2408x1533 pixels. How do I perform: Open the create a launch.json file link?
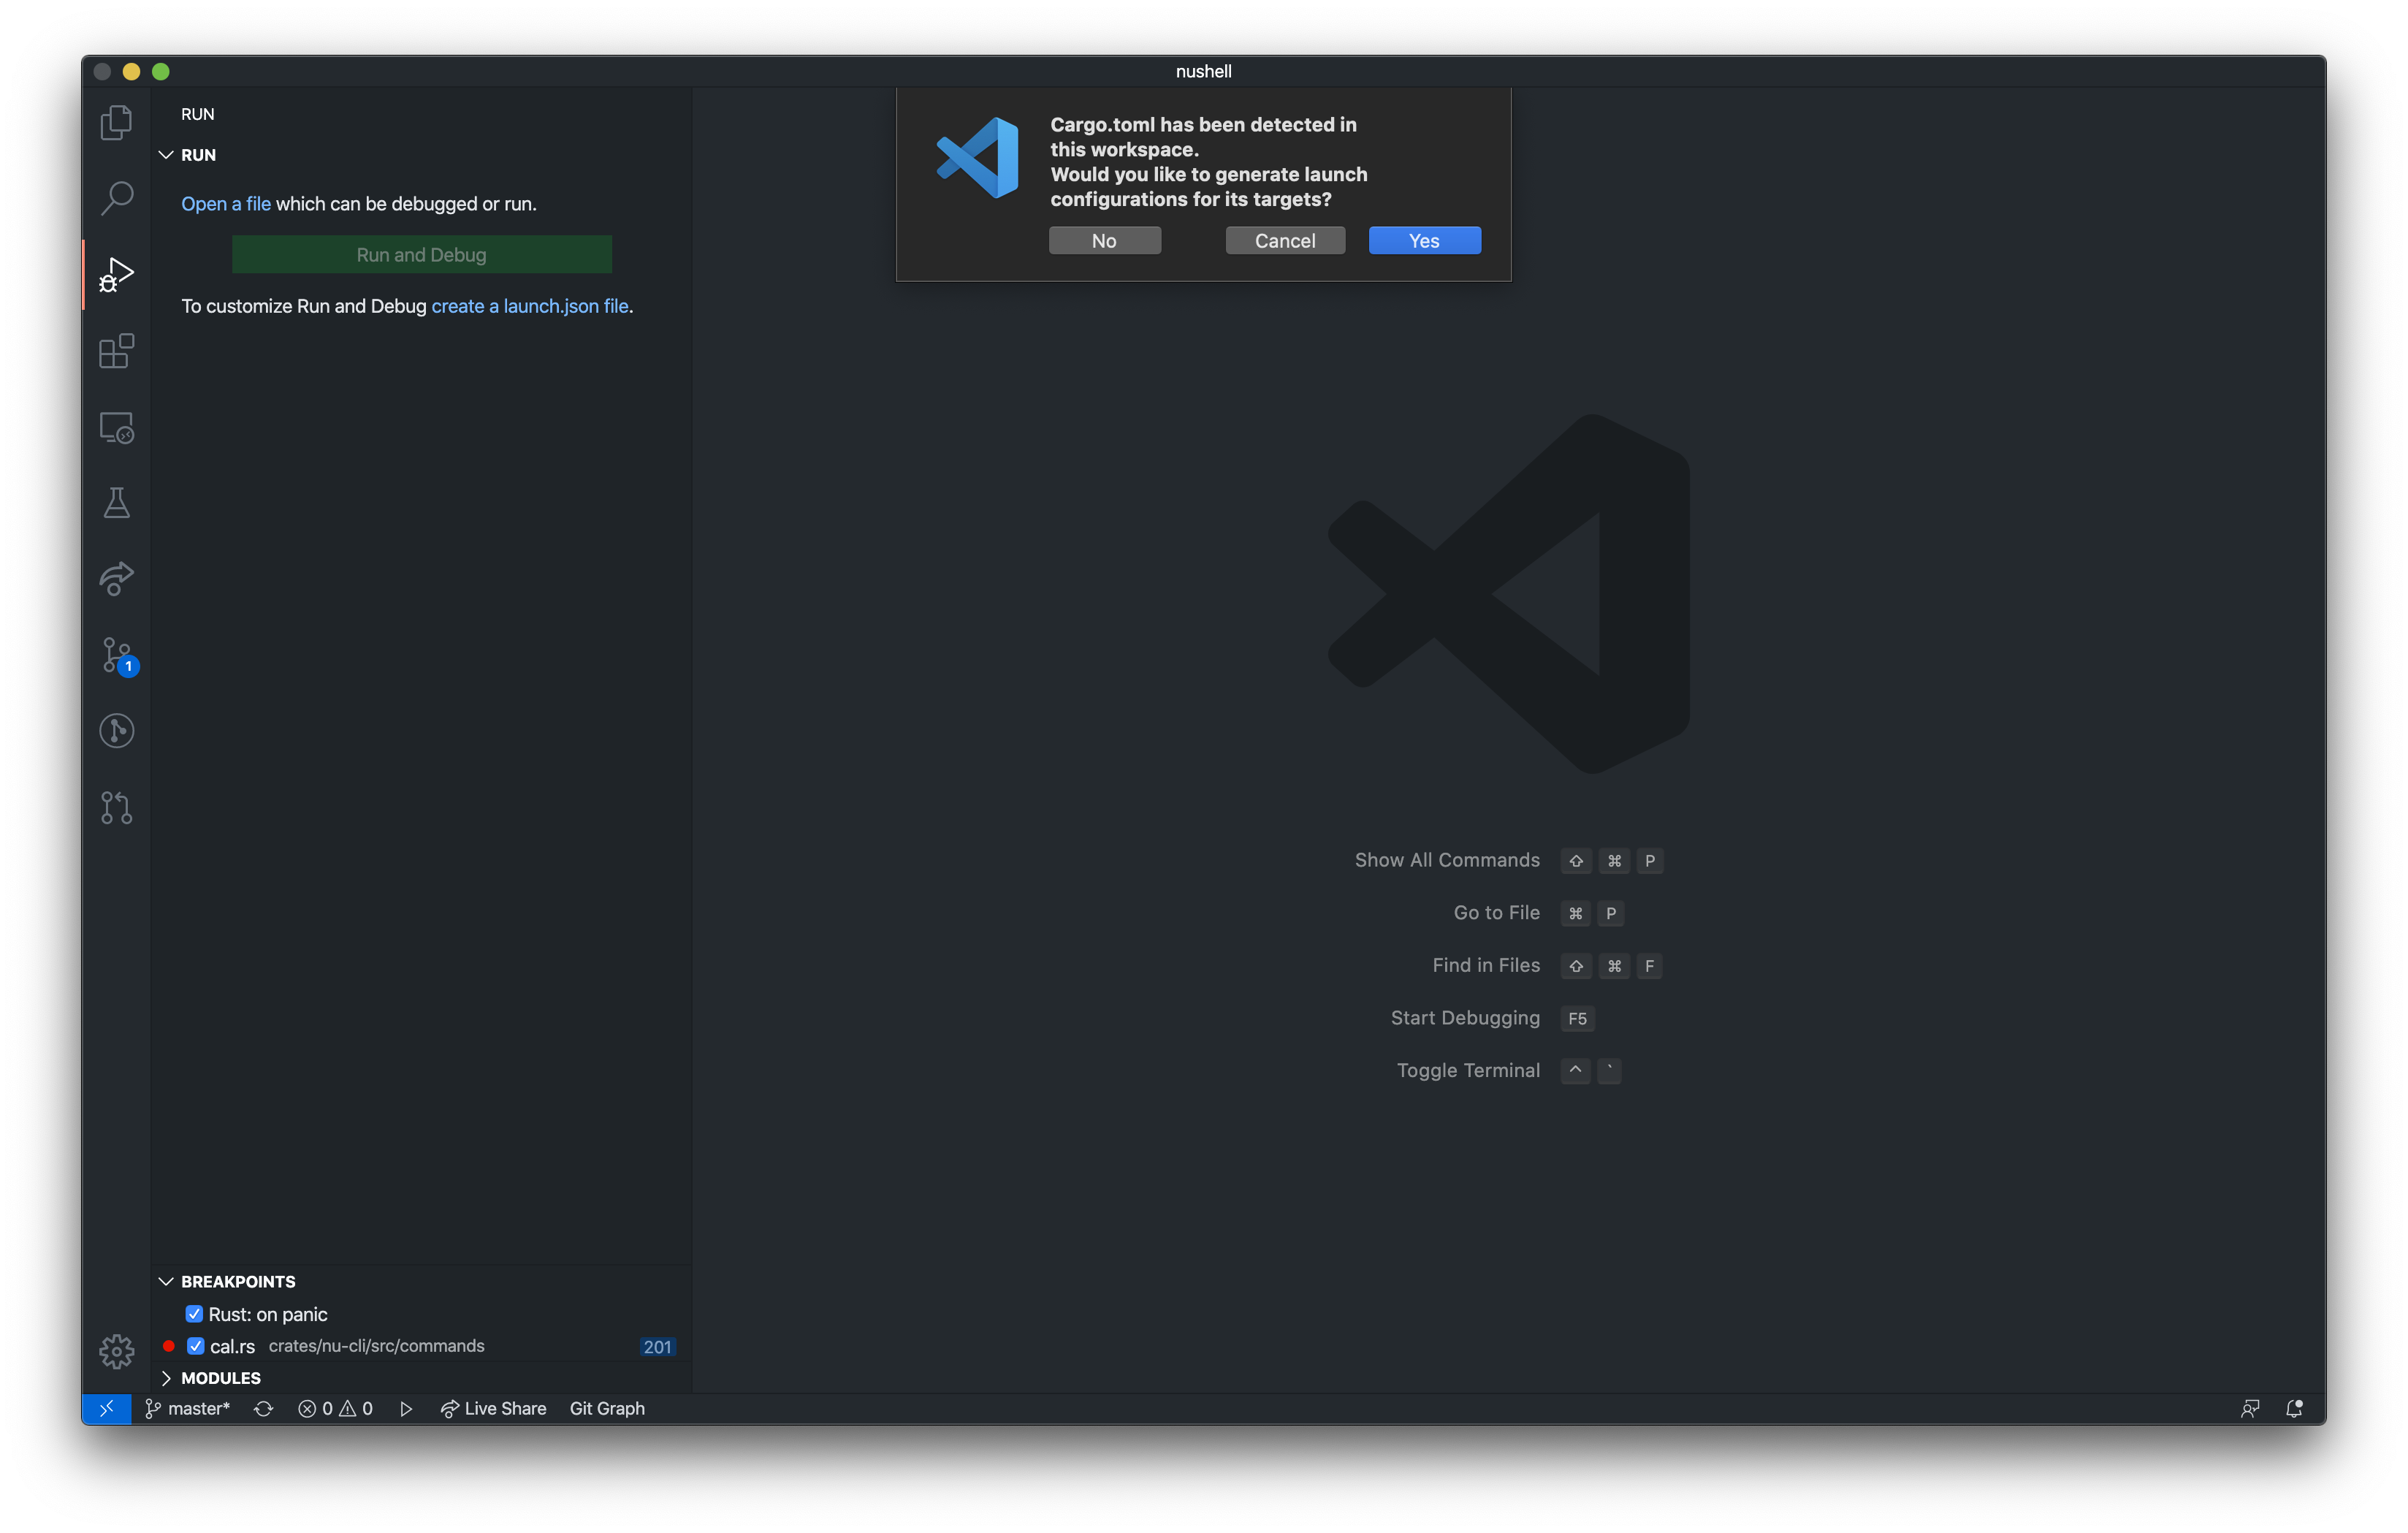[x=530, y=306]
